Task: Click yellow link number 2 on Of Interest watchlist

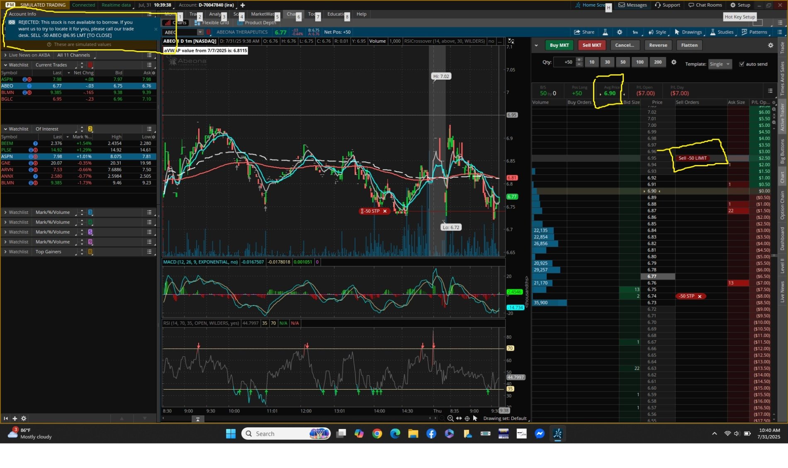Action: (x=90, y=129)
